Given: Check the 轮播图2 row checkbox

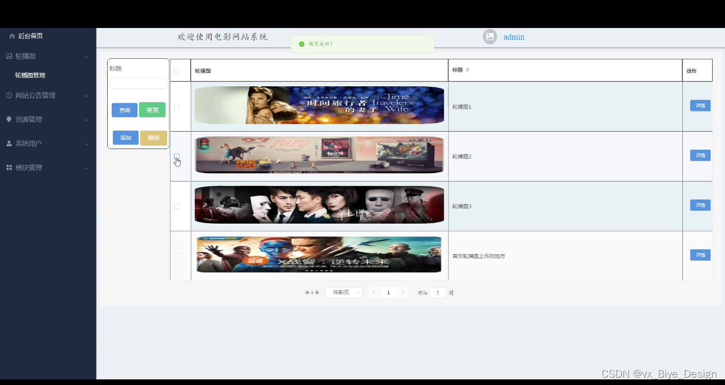Looking at the screenshot, I should click(177, 156).
